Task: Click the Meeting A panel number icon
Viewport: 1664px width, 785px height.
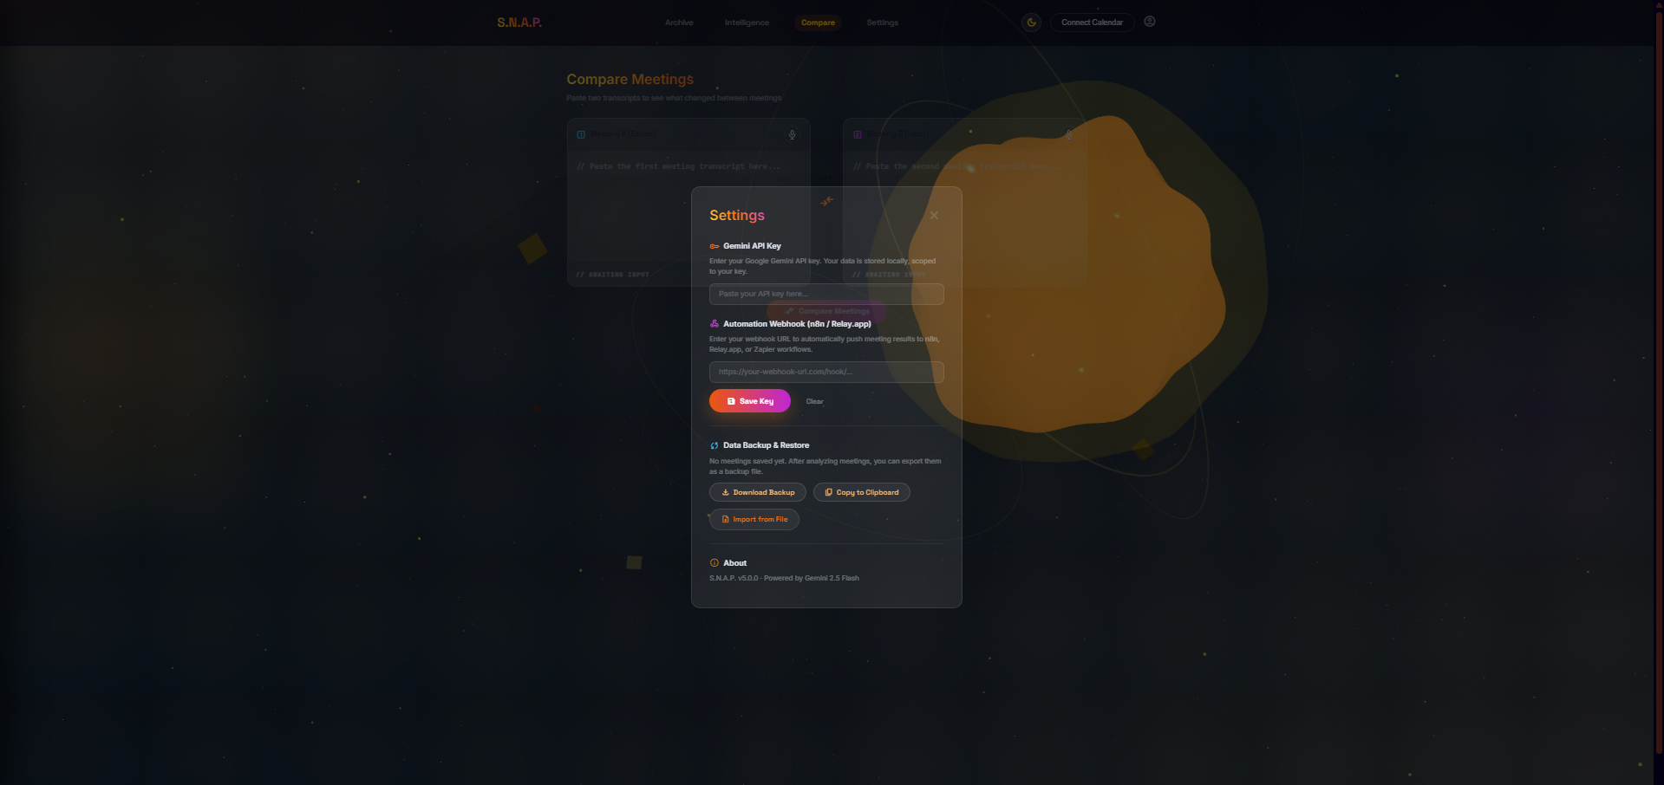Action: [581, 134]
